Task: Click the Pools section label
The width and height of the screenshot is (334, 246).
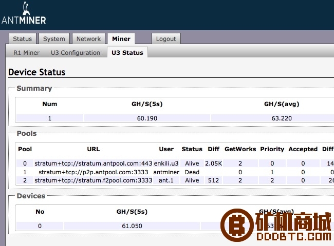Action: [27, 133]
